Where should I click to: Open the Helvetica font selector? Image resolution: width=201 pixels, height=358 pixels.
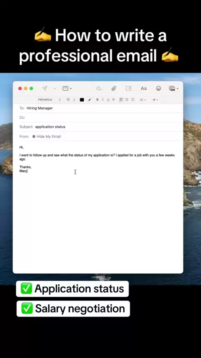tap(49, 100)
